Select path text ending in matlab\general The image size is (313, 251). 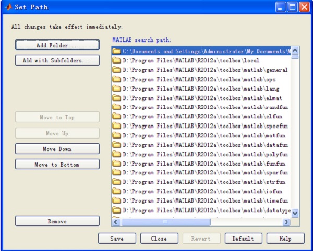click(205, 70)
